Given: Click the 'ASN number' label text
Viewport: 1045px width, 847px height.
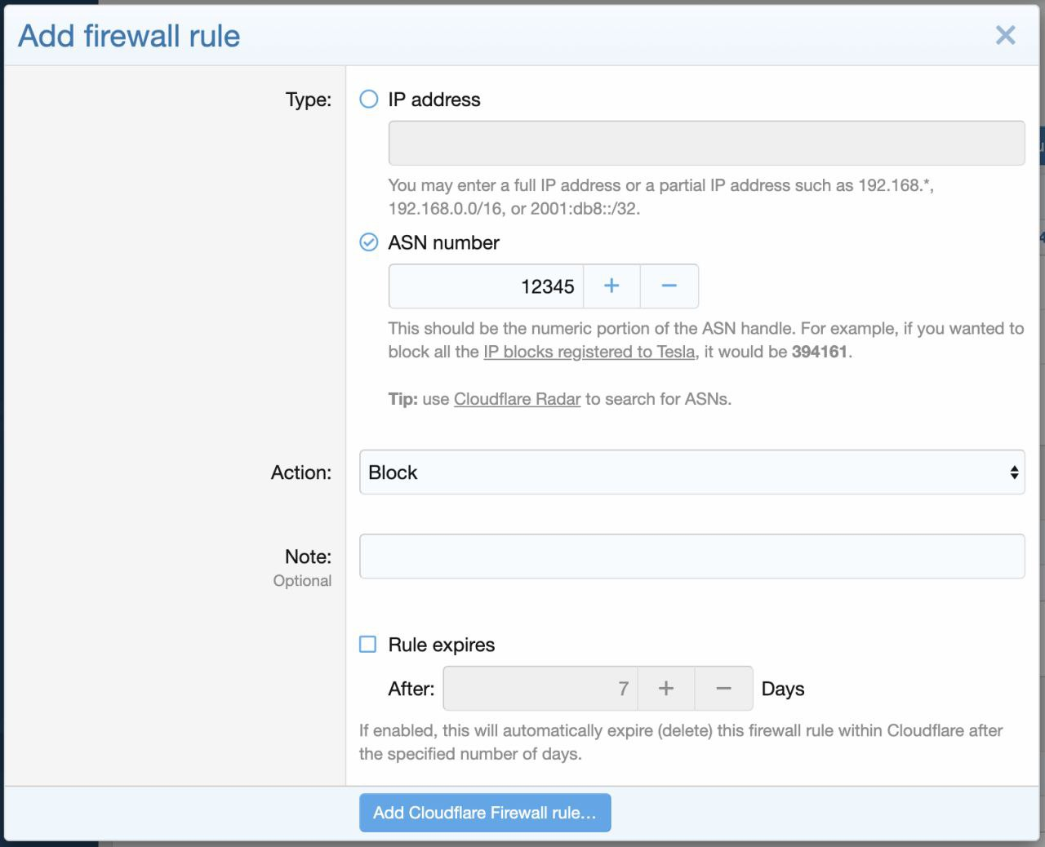Looking at the screenshot, I should 443,242.
